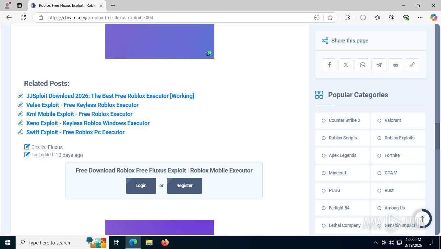Share page via WhatsApp
Viewport: 441px width, 249px height.
click(363, 65)
